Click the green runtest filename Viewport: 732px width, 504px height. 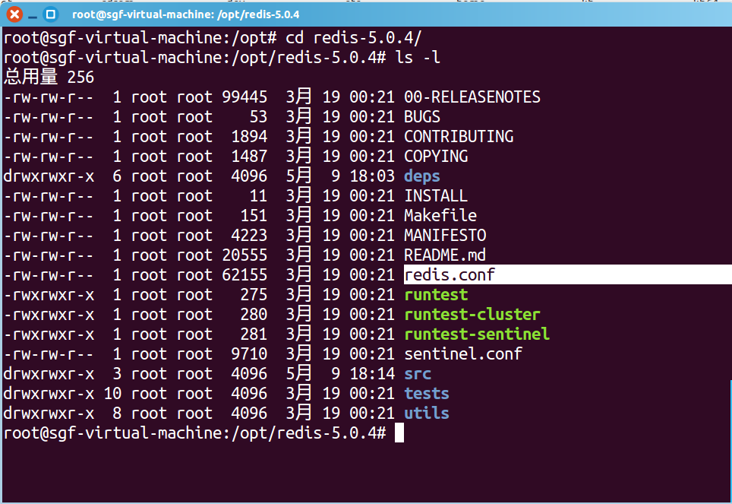(x=436, y=294)
